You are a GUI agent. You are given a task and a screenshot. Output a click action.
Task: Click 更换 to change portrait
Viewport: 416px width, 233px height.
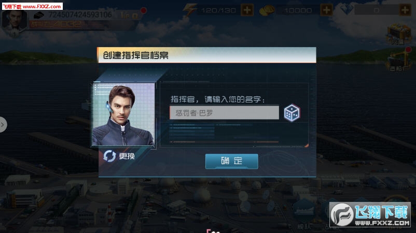[127, 156]
